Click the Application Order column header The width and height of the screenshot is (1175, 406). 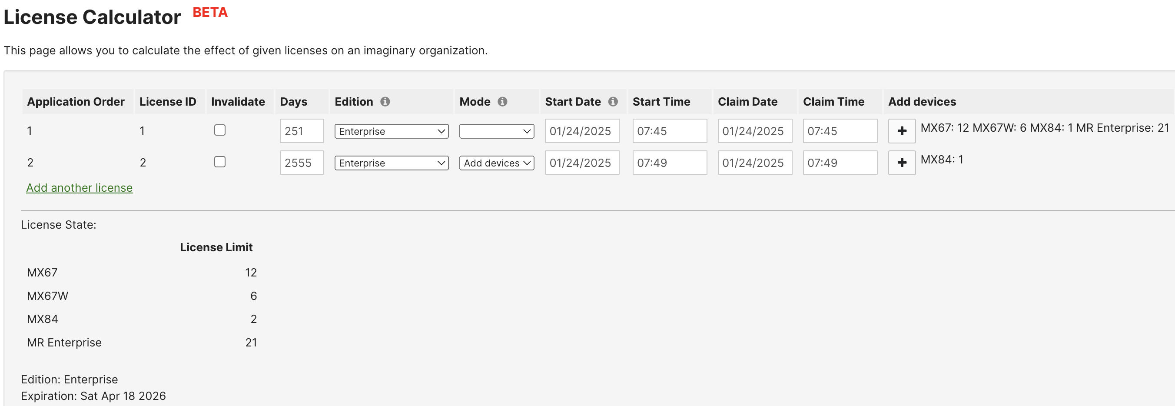tap(76, 102)
